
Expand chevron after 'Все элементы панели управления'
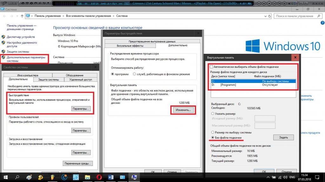click(x=114, y=16)
